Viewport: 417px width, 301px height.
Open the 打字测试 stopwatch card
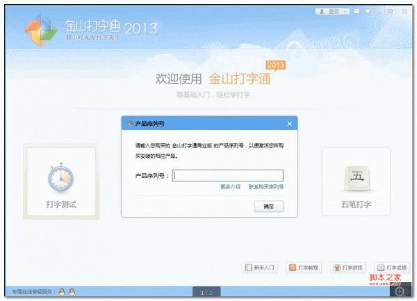(61, 181)
